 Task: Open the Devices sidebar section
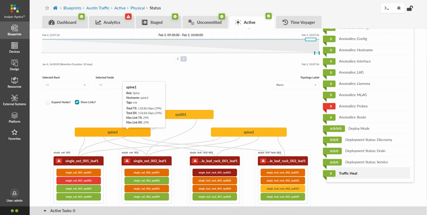click(x=14, y=48)
